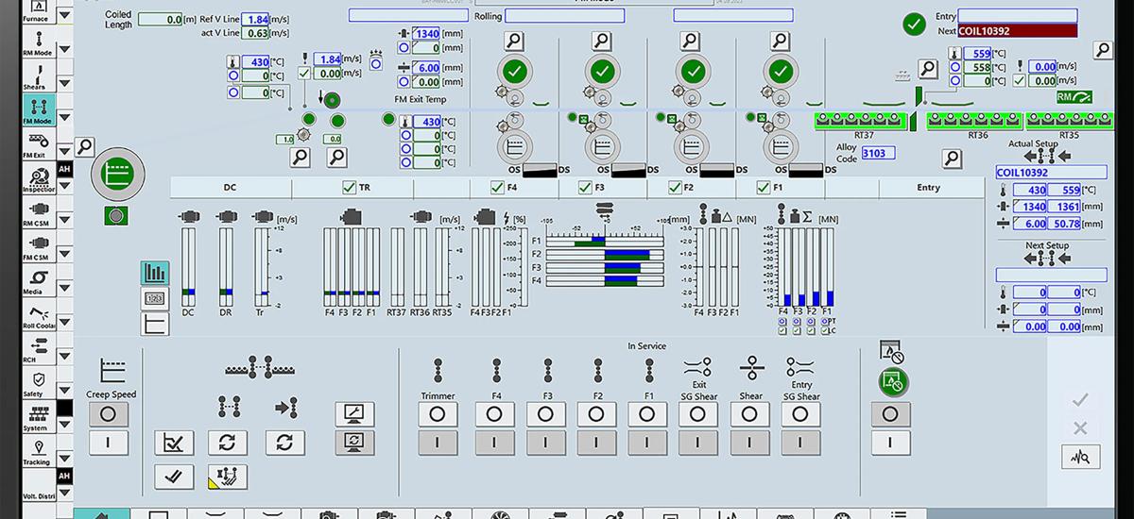Open the System sidebar page
1134x519 pixels.
click(x=39, y=416)
